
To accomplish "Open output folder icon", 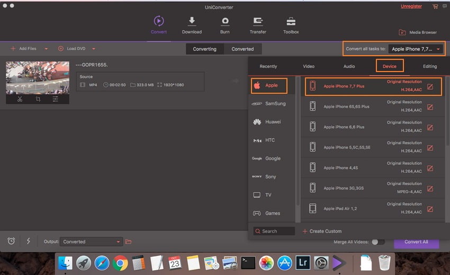I will (128, 242).
